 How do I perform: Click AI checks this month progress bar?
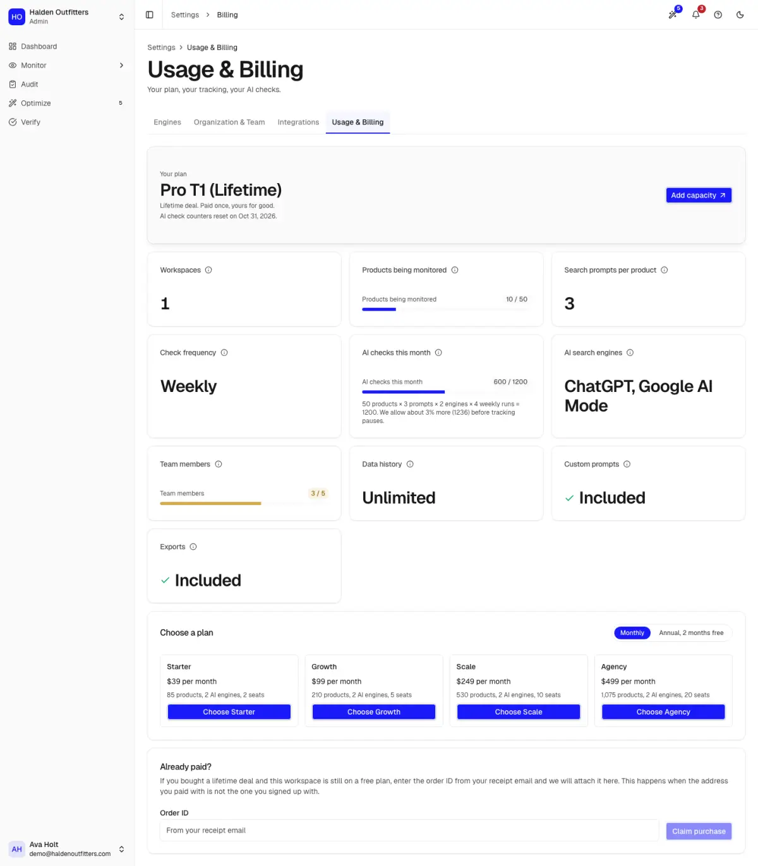(445, 392)
